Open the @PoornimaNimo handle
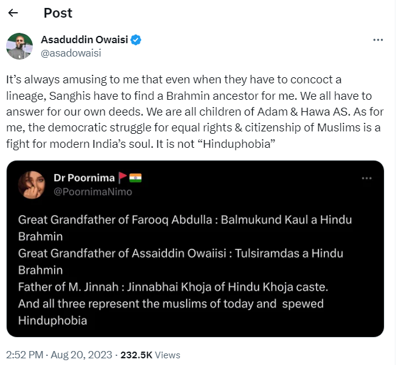Screen dimensions: 407x365 pos(92,192)
